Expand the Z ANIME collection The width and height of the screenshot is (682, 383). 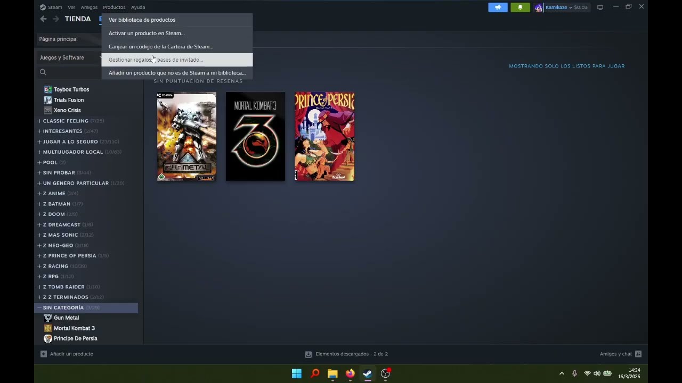coord(39,193)
